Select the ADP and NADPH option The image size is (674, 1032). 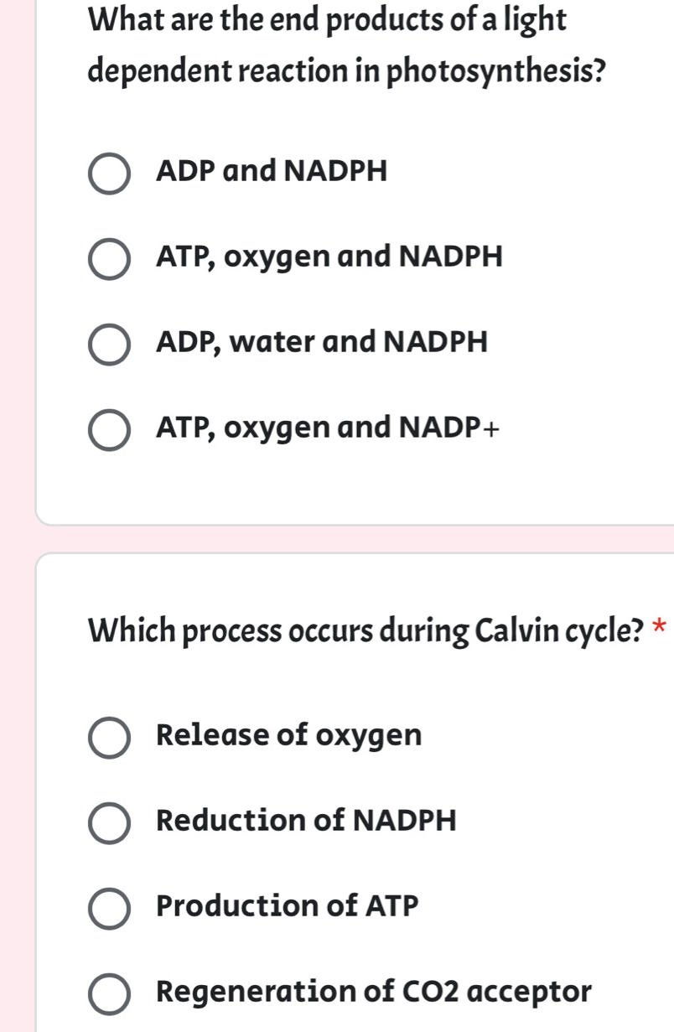108,174
